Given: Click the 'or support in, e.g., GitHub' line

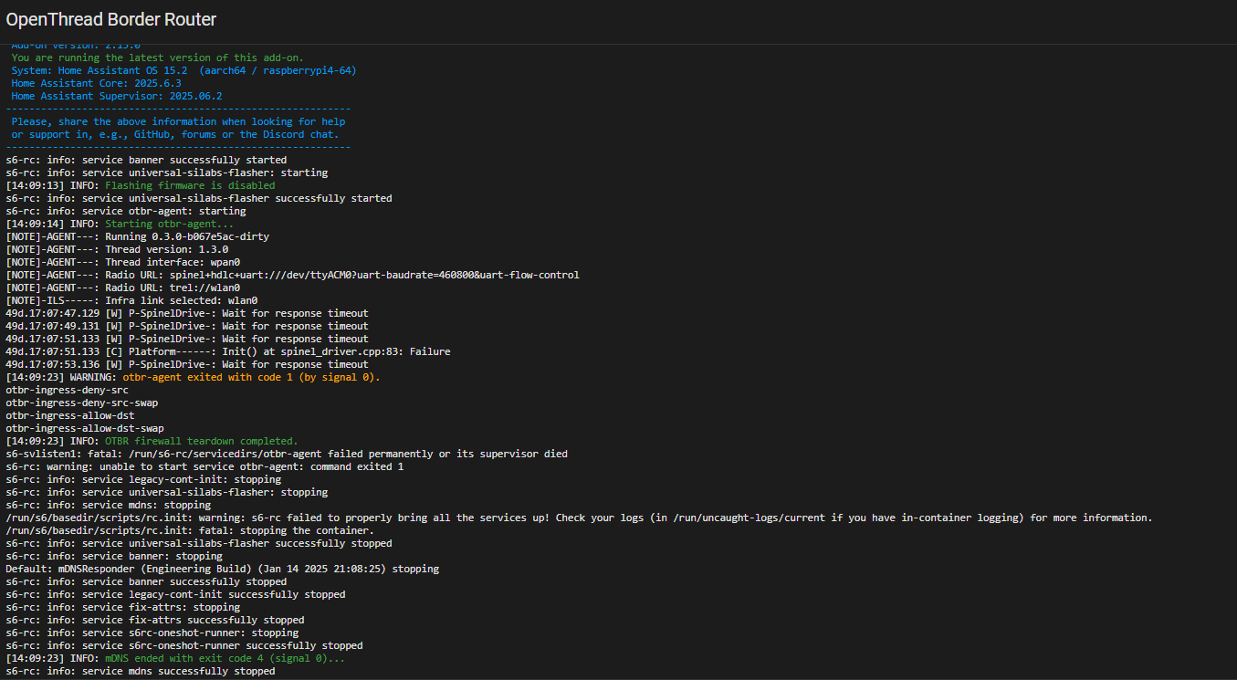Looking at the screenshot, I should tap(175, 134).
